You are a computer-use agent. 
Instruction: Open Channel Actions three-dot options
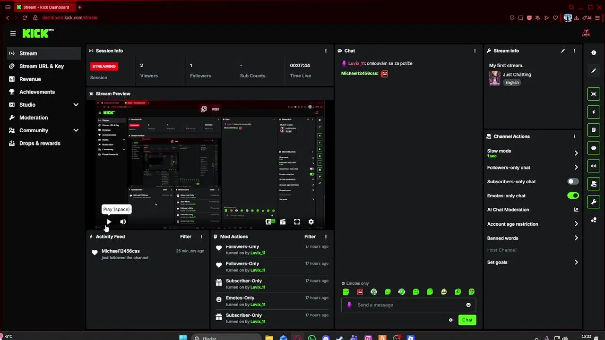(x=574, y=136)
